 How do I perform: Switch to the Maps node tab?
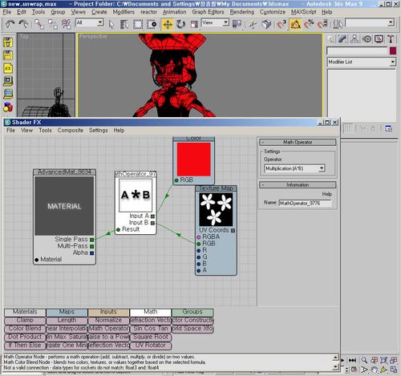(x=67, y=312)
